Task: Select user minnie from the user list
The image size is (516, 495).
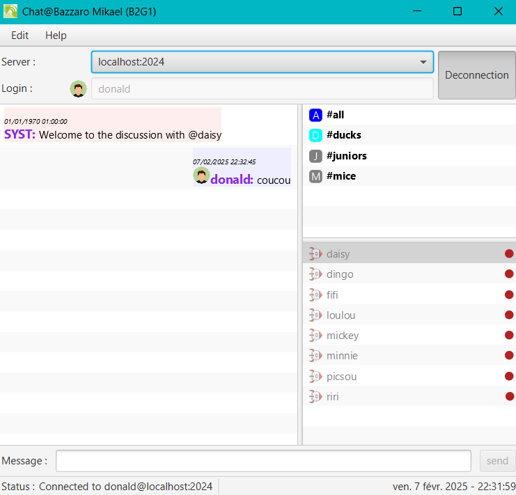Action: (x=342, y=356)
